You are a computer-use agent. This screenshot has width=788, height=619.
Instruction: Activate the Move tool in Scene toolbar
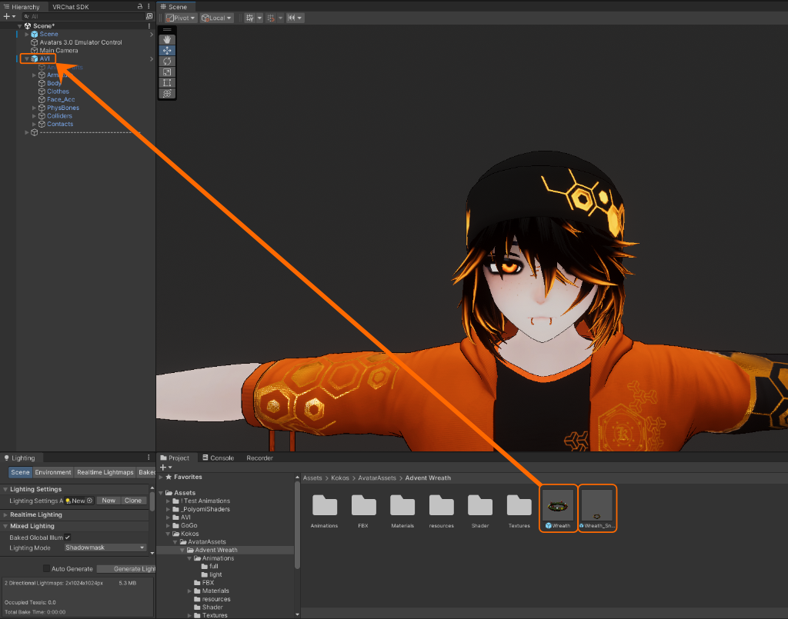coord(167,50)
